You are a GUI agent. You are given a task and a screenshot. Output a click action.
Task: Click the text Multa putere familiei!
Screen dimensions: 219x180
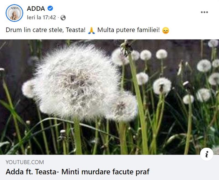point(128,30)
